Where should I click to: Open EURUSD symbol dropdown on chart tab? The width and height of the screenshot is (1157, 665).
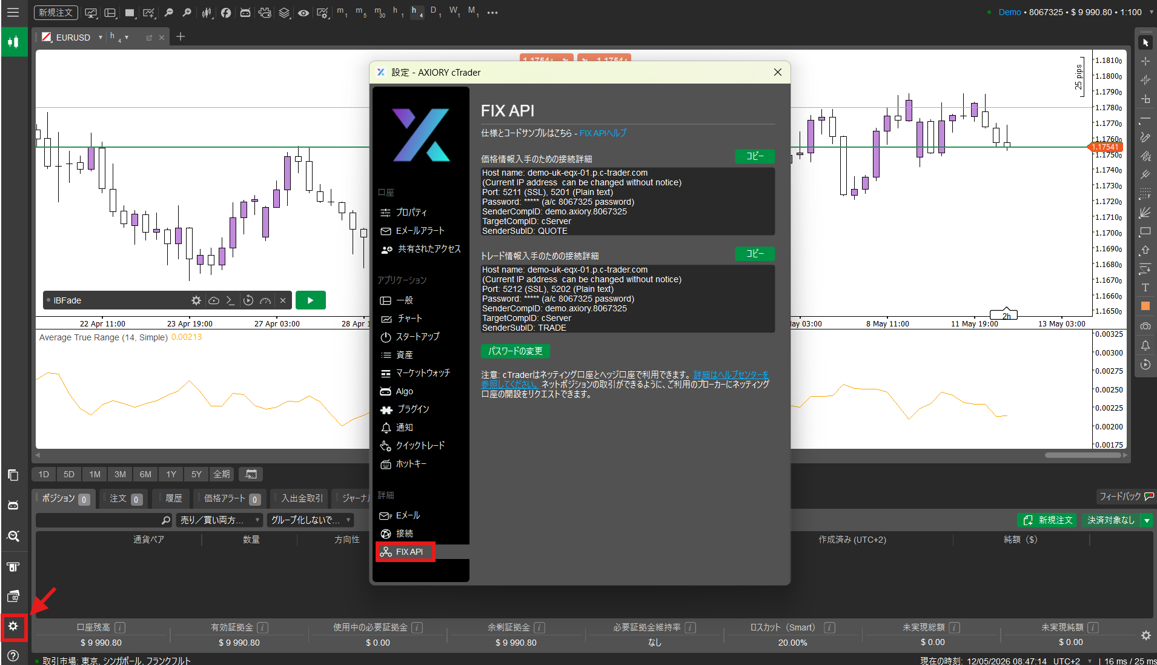pyautogui.click(x=101, y=38)
